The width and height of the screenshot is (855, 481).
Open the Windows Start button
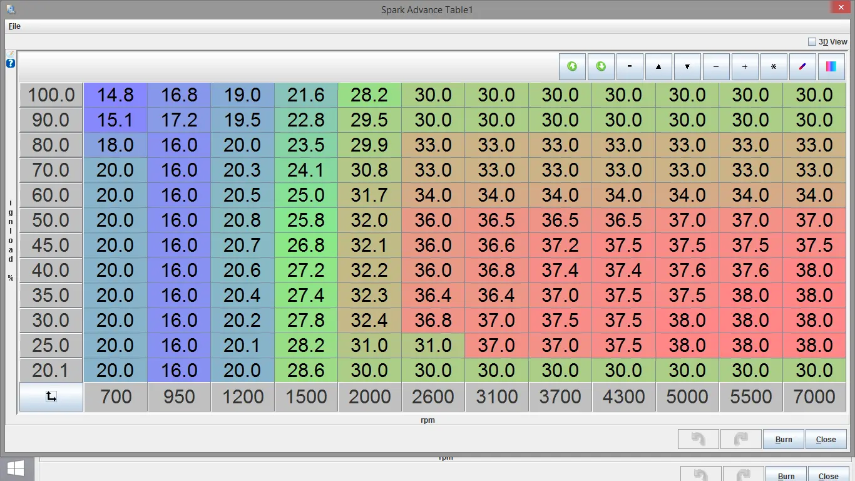[x=16, y=468]
